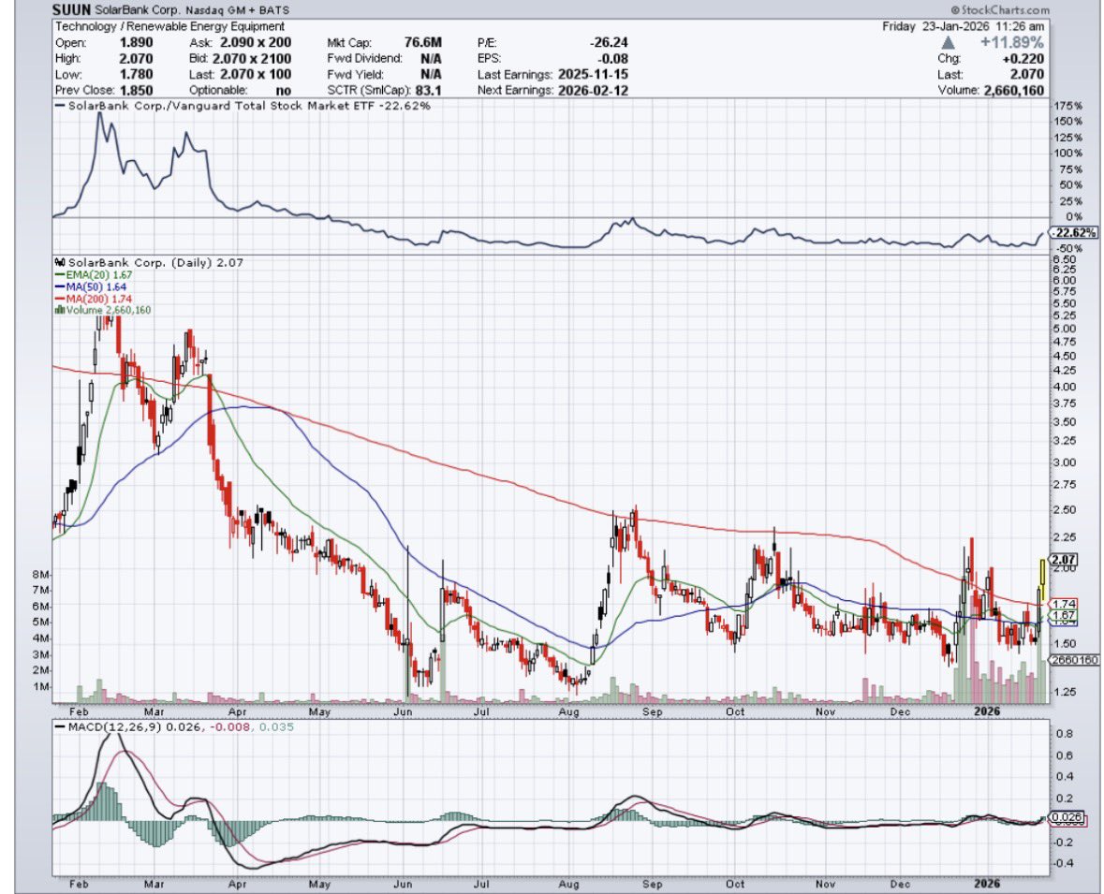Click the MA(50) 1.64 legend entry
This screenshot has height=894, width=1104.
tap(91, 287)
